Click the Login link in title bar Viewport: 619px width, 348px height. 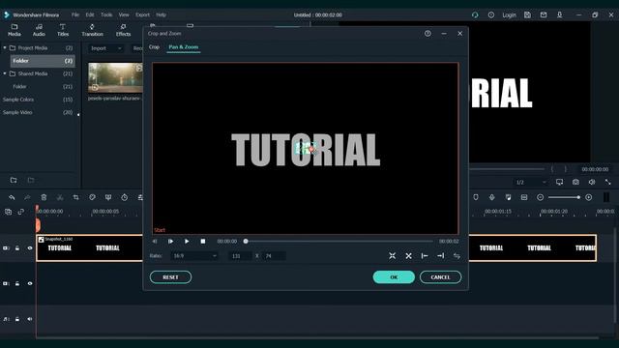tap(509, 15)
